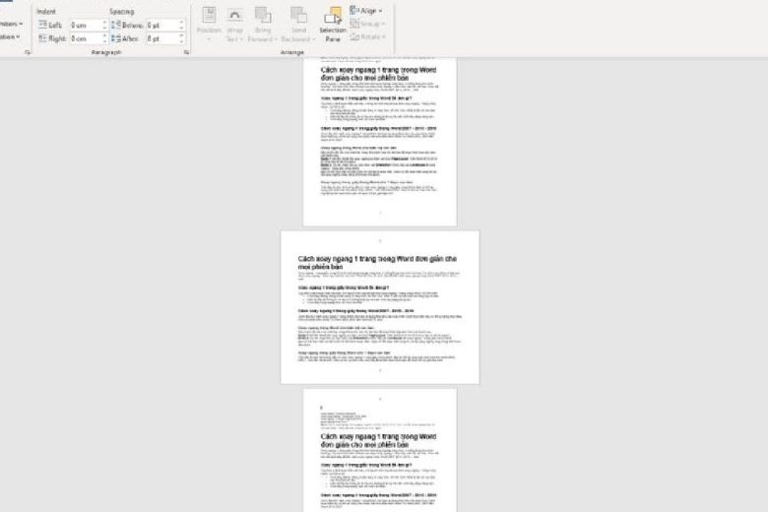768x512 pixels.
Task: Open the Line Numbers dropdown
Action: (x=11, y=24)
